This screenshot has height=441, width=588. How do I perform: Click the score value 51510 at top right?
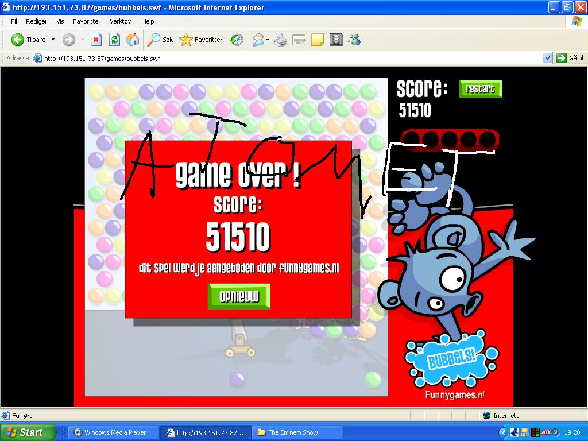tap(415, 110)
